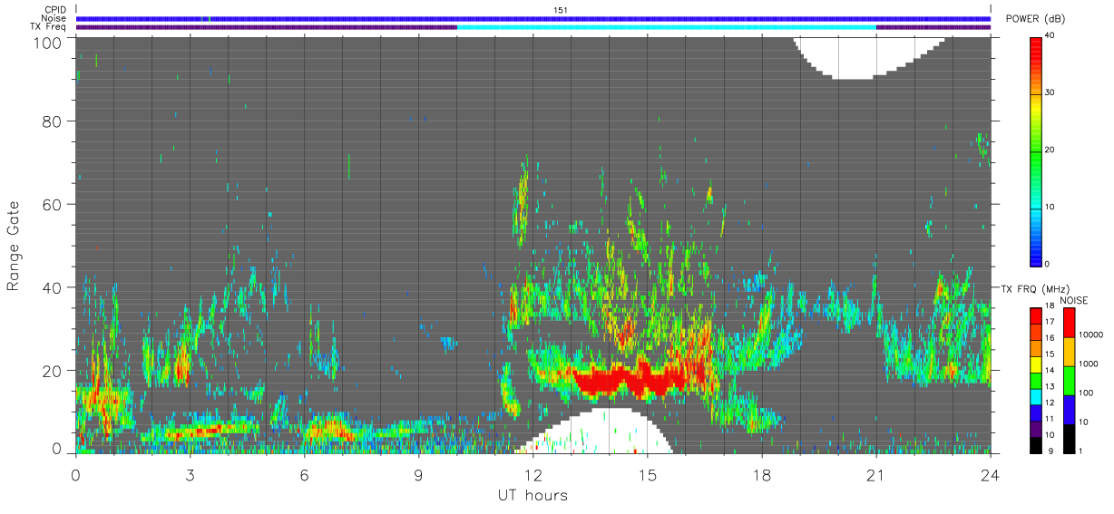
Task: Select the Range Gate axis title
Action: click(14, 244)
